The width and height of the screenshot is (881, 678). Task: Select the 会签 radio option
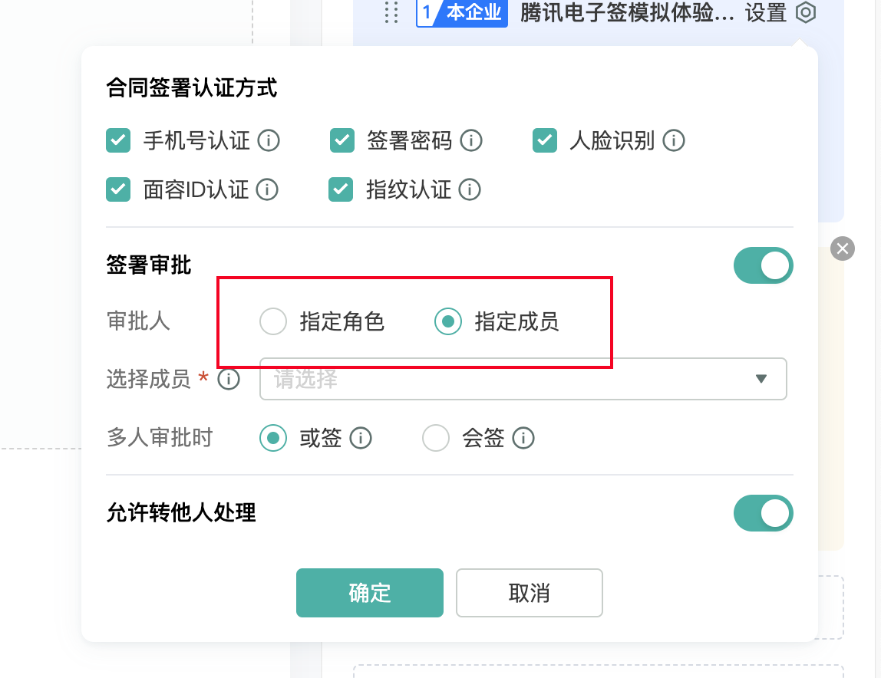(436, 438)
